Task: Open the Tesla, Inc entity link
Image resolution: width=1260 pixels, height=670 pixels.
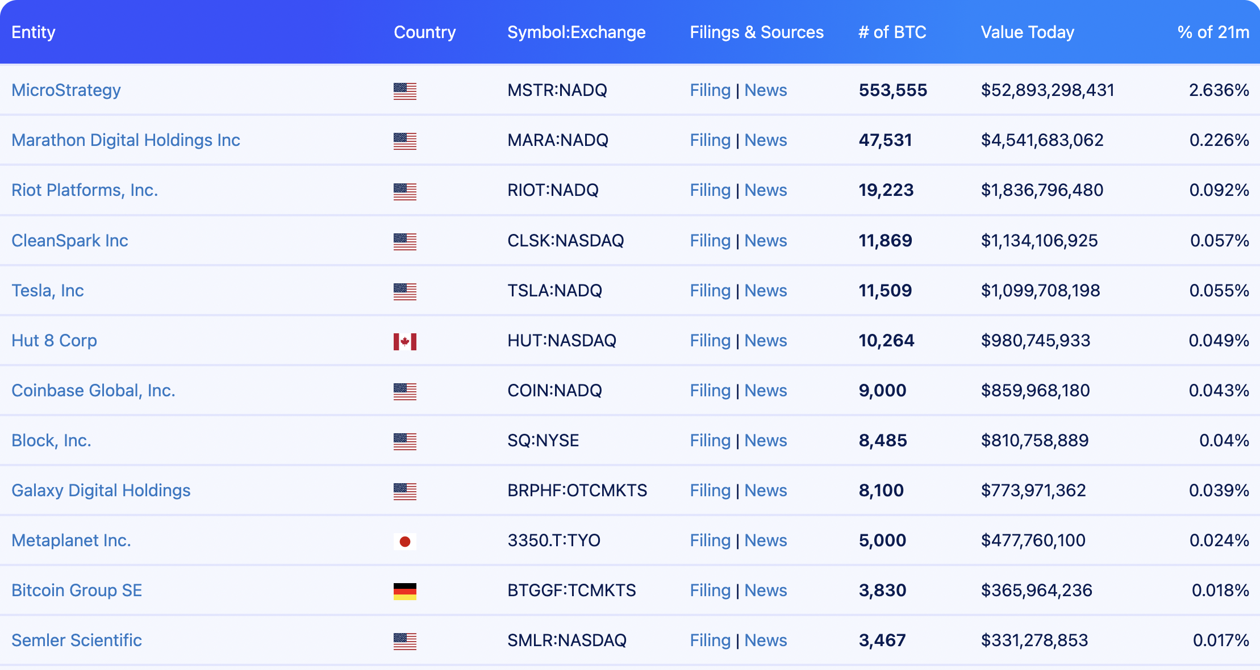Action: 48,291
